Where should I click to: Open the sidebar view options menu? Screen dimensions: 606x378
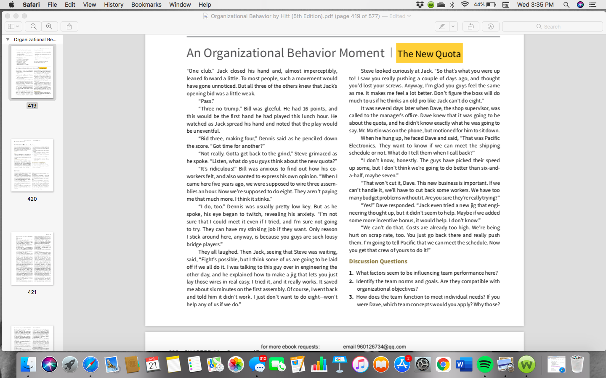[x=13, y=26]
